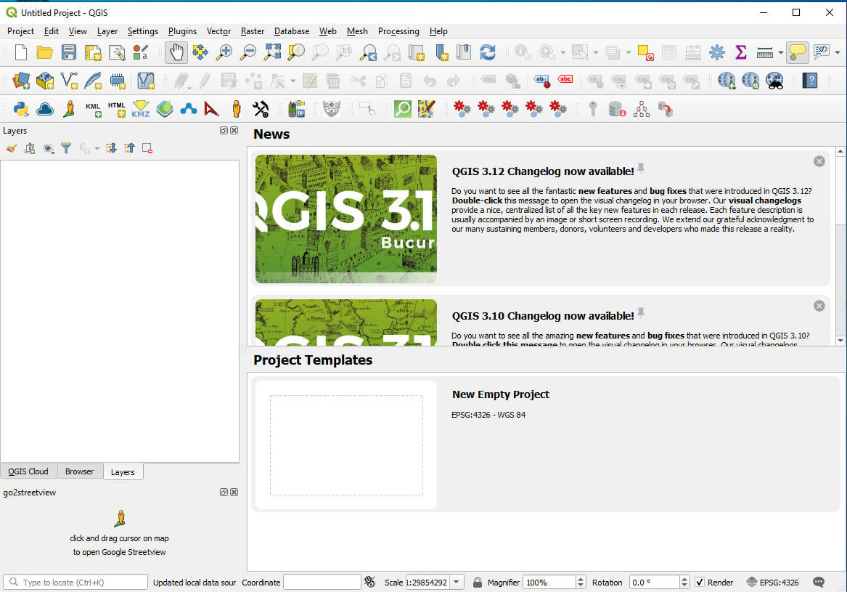The width and height of the screenshot is (847, 592).
Task: Toggle filter legend by map content
Action: [x=66, y=148]
